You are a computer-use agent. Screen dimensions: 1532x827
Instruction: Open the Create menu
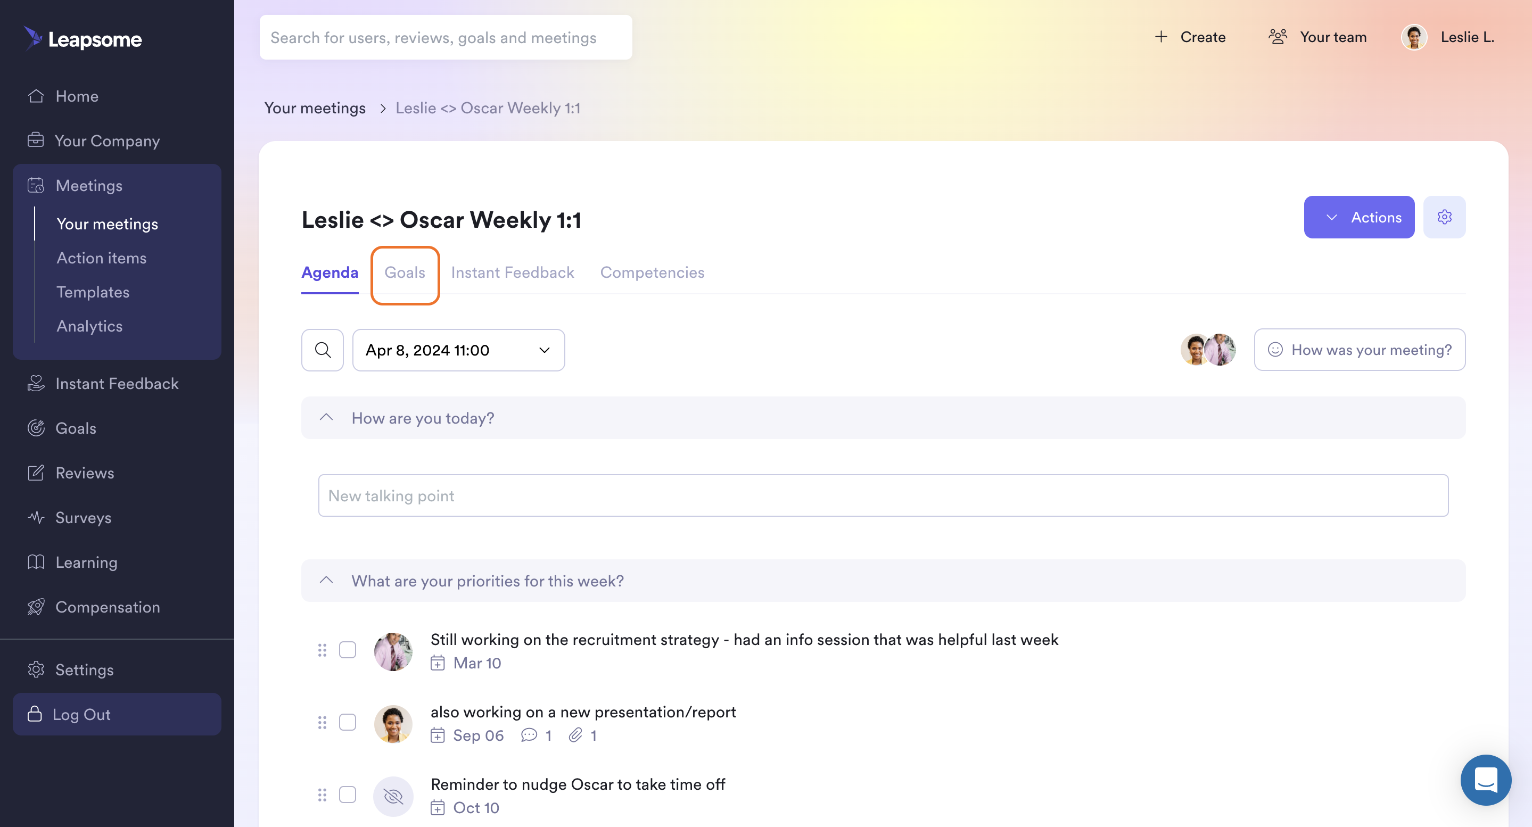[1189, 37]
